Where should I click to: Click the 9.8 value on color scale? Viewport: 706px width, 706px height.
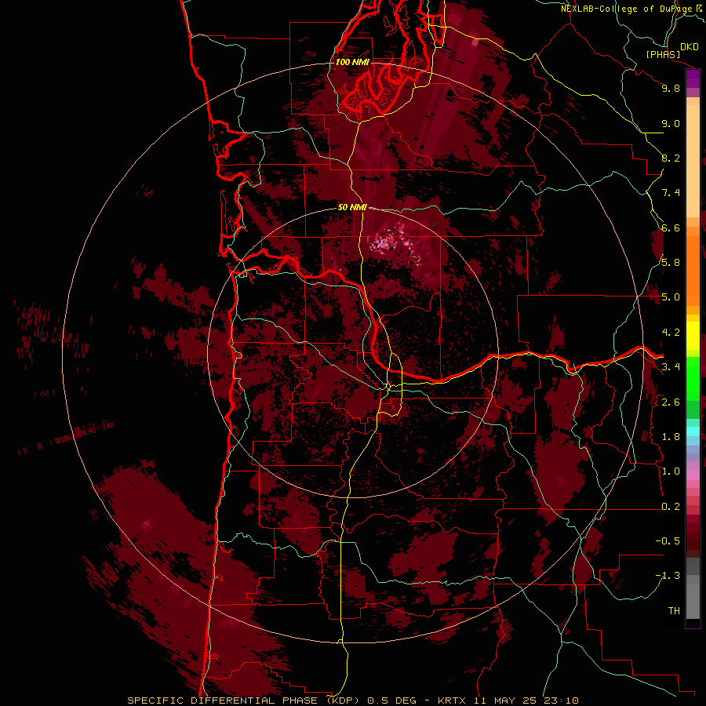click(x=671, y=89)
